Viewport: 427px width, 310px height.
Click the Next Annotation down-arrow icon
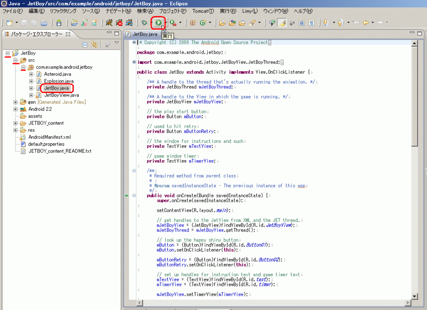[326, 22]
